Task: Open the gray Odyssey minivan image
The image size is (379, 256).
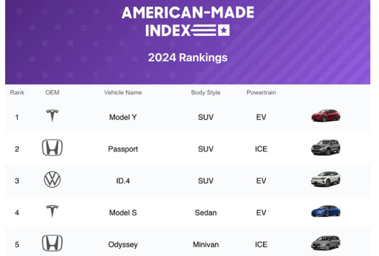Action: click(x=326, y=243)
